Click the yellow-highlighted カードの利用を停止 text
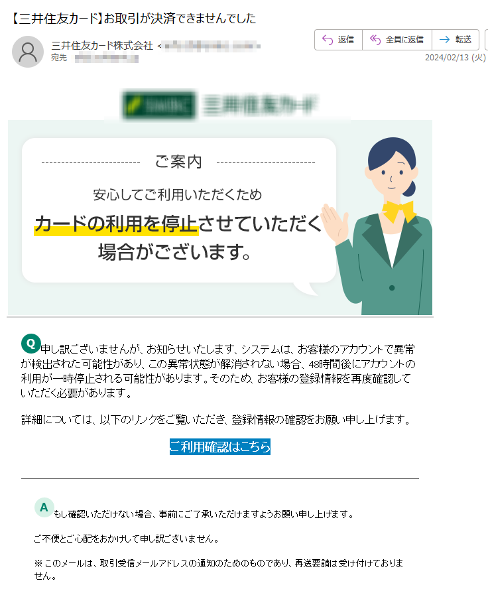 [116, 224]
